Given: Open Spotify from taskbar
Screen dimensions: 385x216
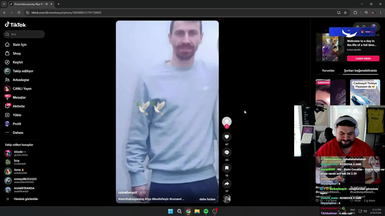Looking at the screenshot, I should [206, 211].
